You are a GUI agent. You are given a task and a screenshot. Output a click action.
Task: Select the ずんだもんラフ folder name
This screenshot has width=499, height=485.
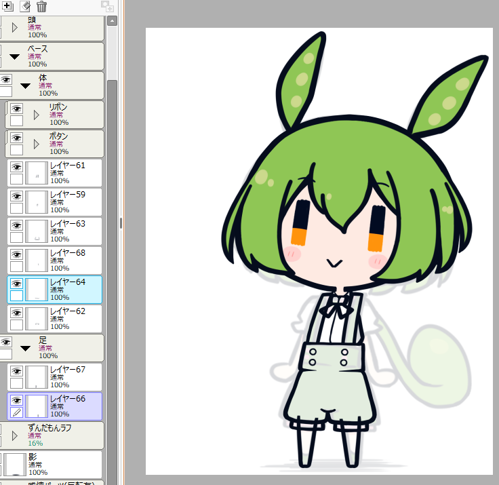tap(49, 427)
